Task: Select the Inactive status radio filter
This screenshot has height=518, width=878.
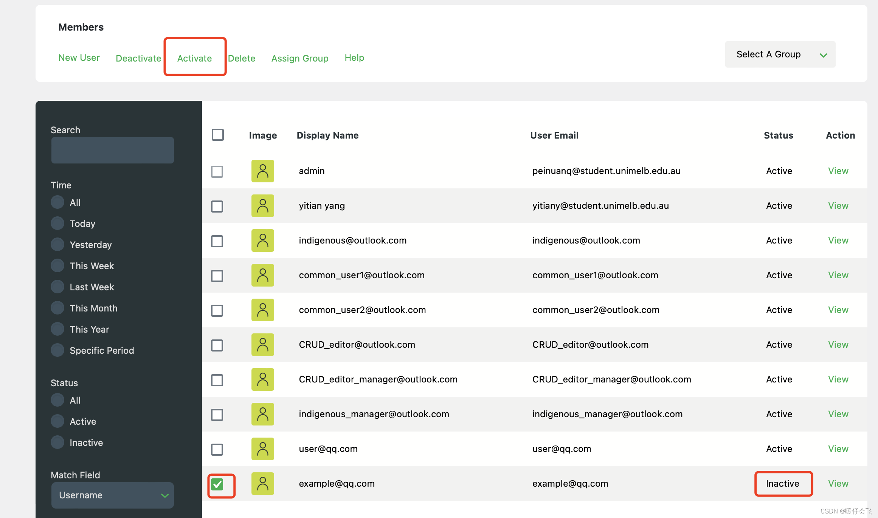Action: (x=57, y=442)
